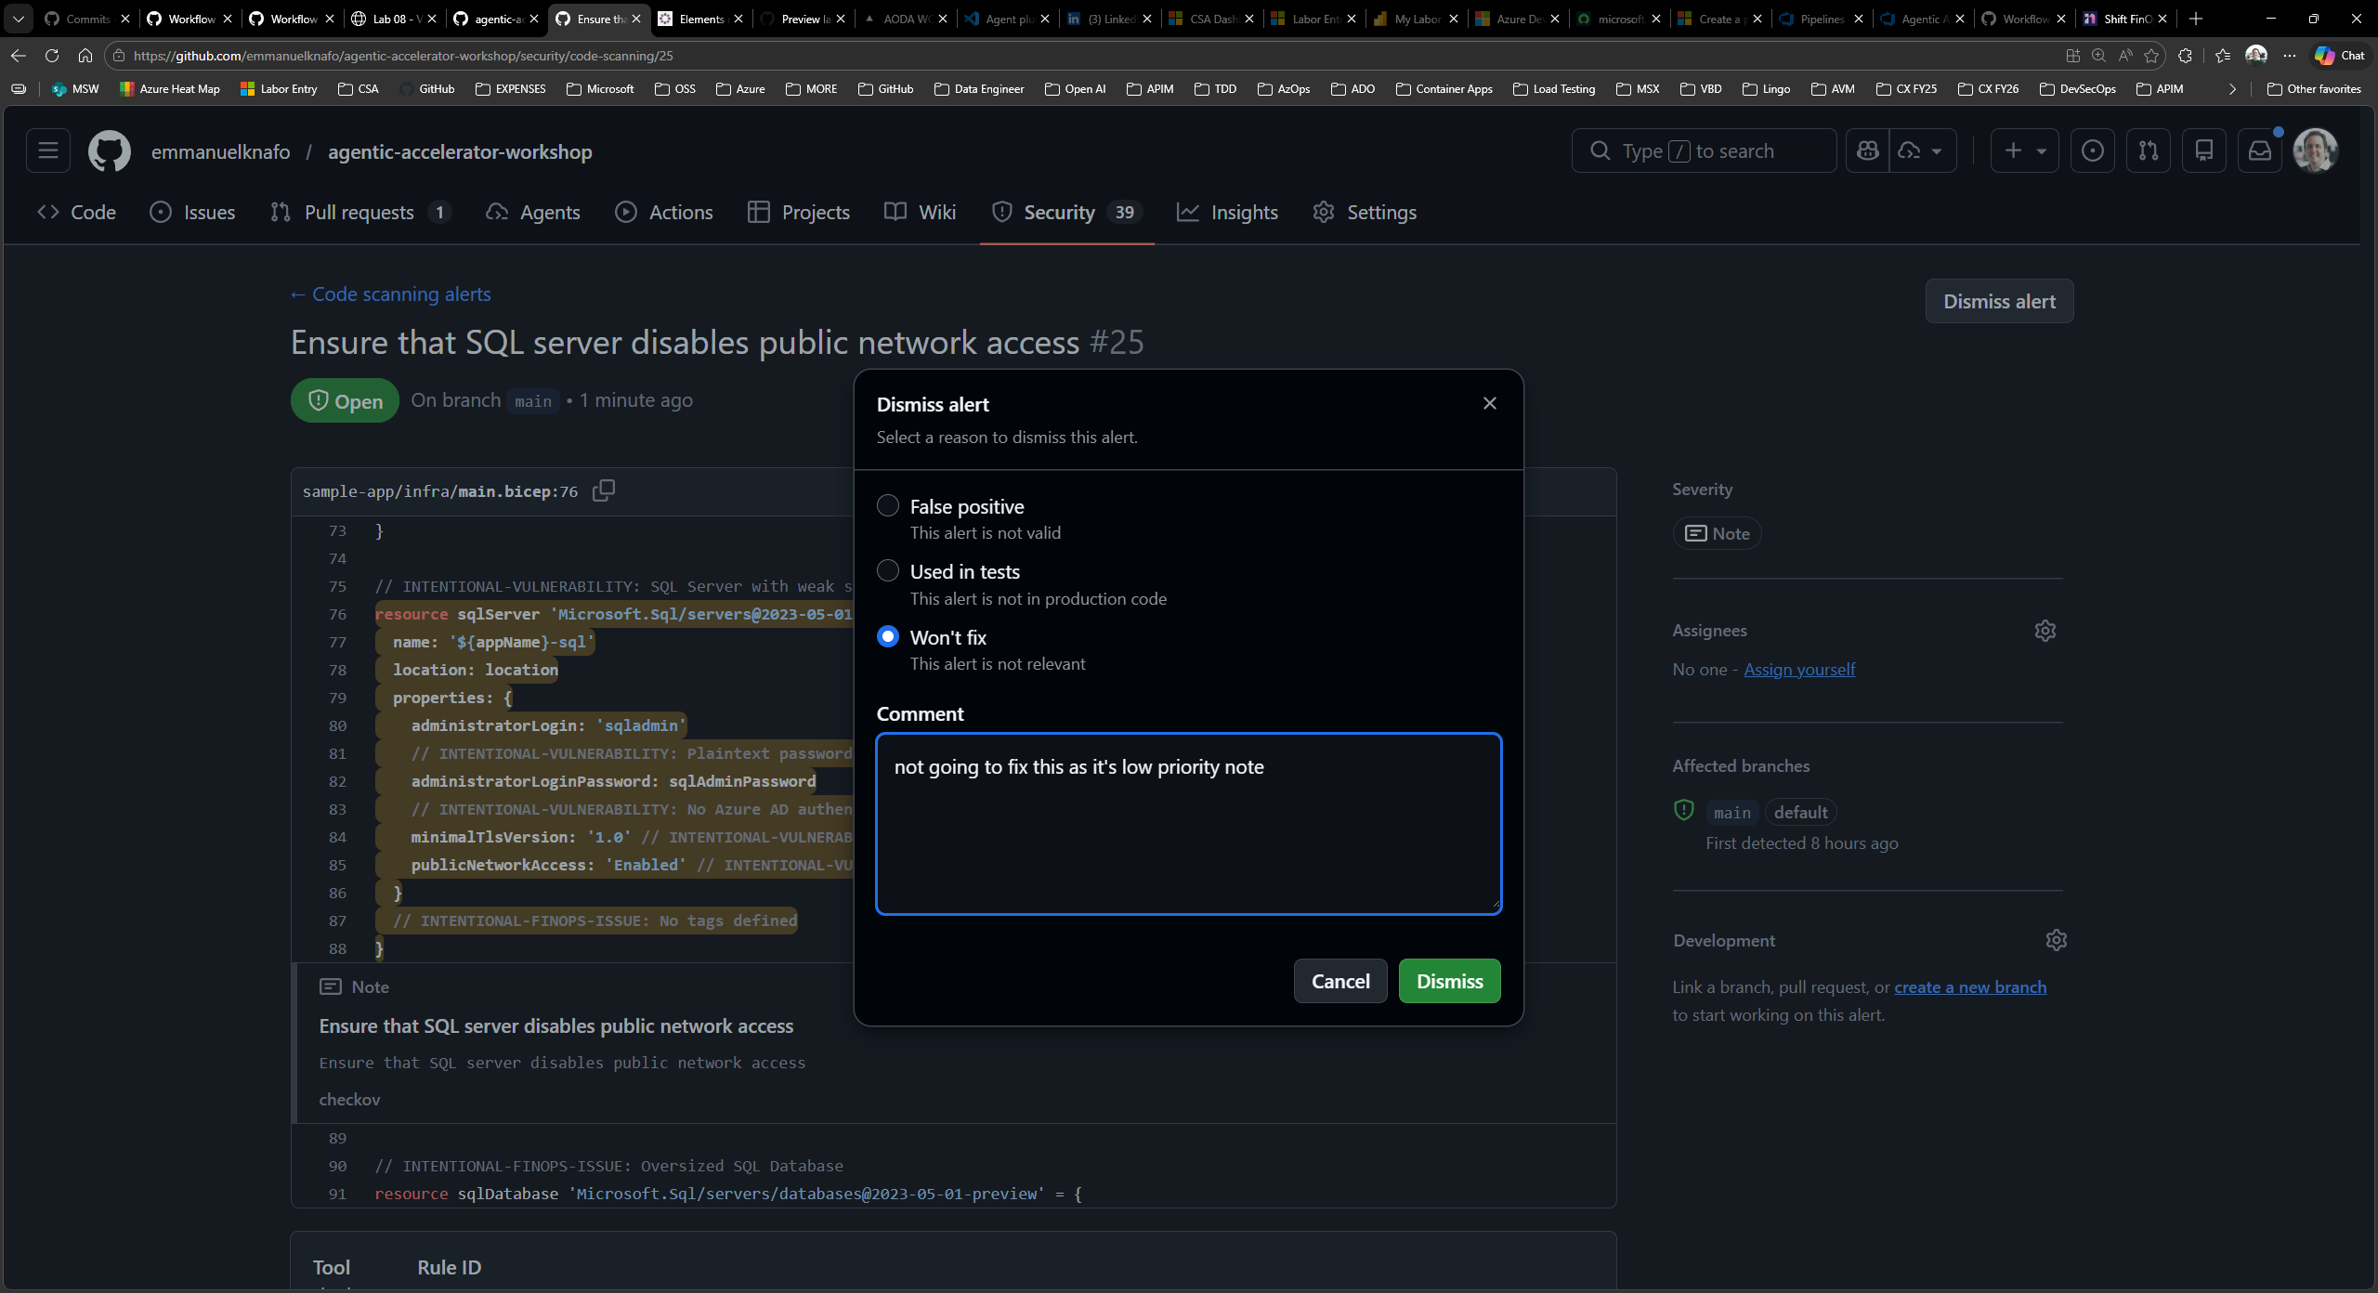Click inside the Comment text area
Image resolution: width=2378 pixels, height=1293 pixels.
tap(1187, 823)
